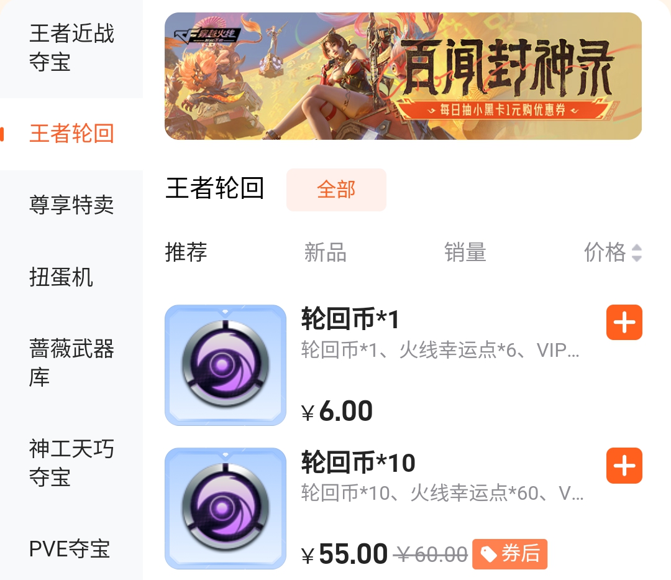Select the 全部 filter chip
This screenshot has height=580, width=671.
336,190
